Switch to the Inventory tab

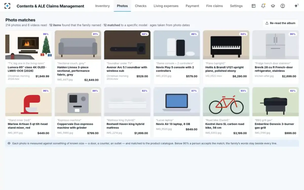[x=102, y=6]
